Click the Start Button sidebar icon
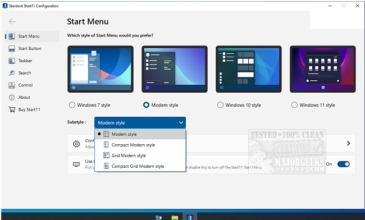 12,49
